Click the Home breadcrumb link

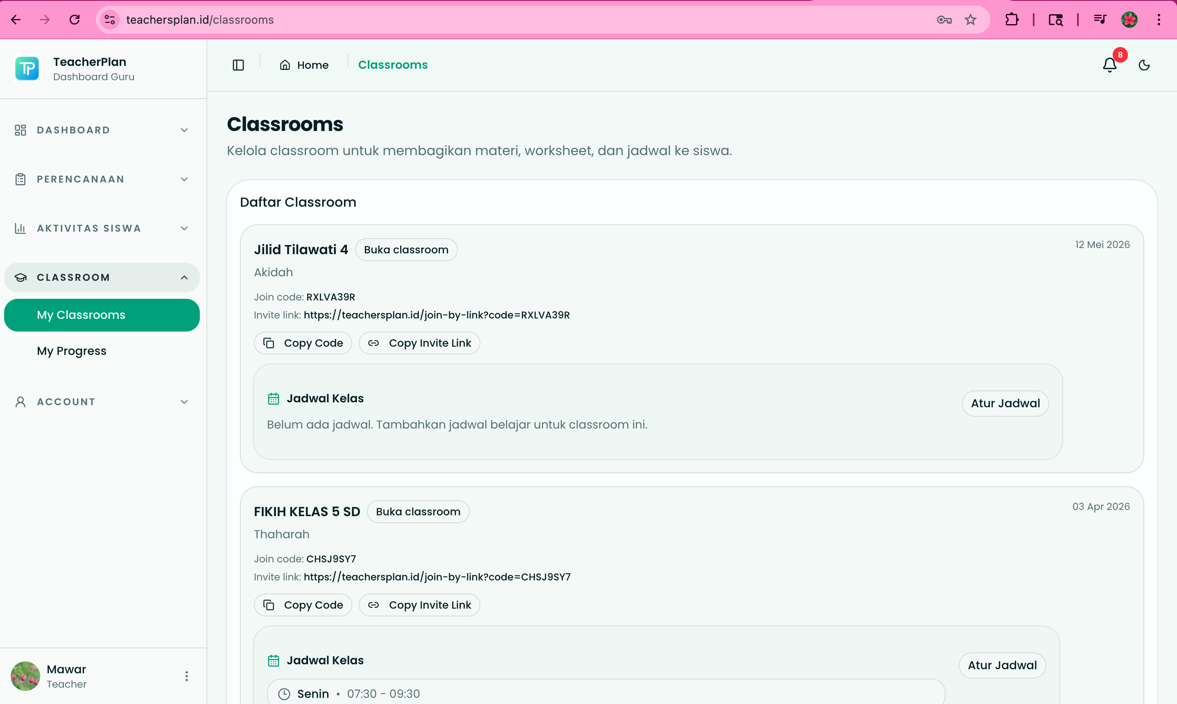pyautogui.click(x=304, y=65)
